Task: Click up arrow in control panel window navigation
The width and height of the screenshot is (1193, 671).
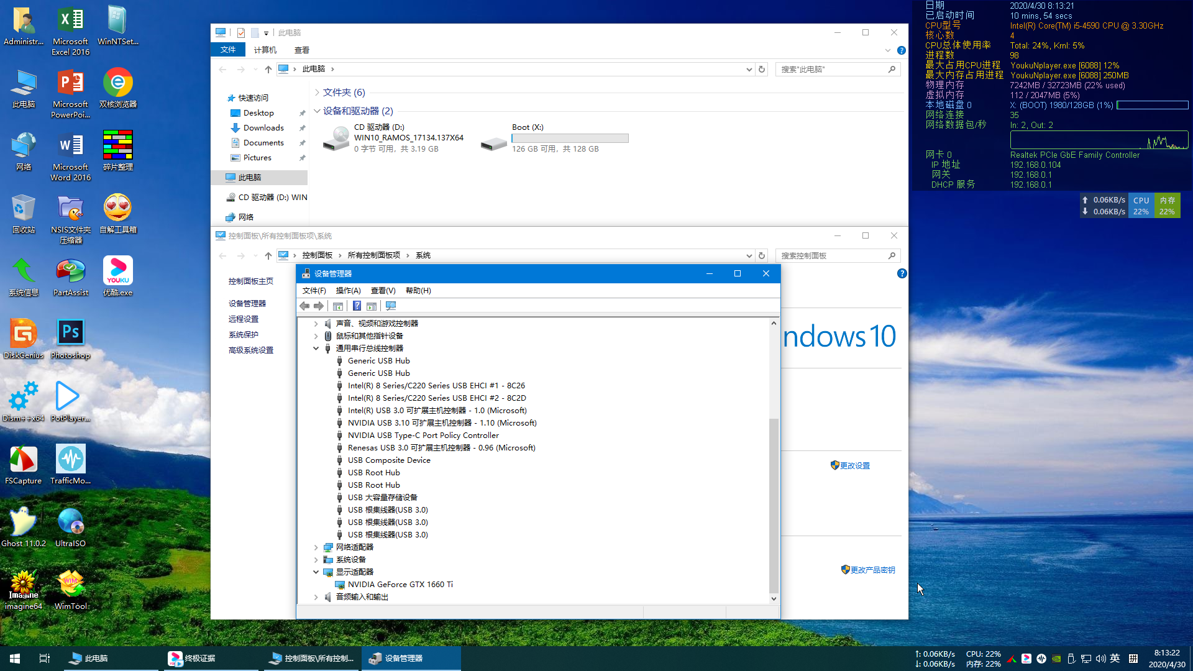Action: pyautogui.click(x=268, y=255)
